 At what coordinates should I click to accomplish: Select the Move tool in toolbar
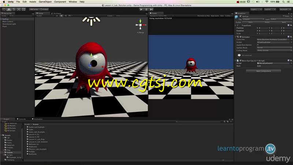click(9, 10)
